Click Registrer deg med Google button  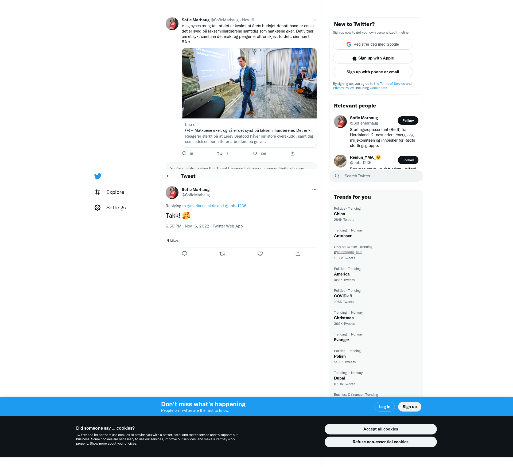[373, 44]
